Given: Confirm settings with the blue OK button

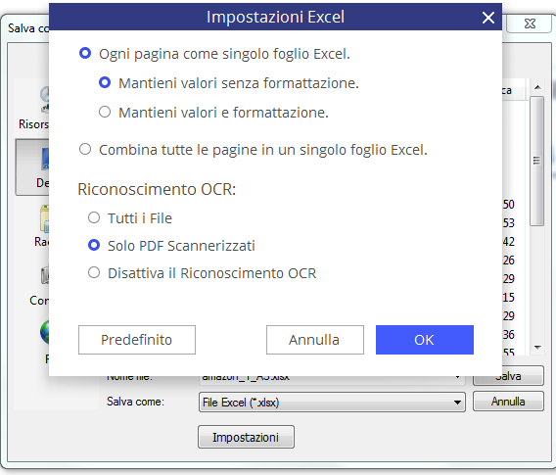Looking at the screenshot, I should click(x=425, y=340).
